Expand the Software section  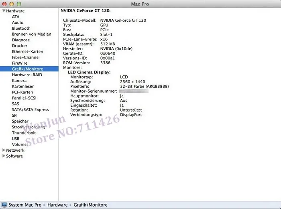point(4,156)
